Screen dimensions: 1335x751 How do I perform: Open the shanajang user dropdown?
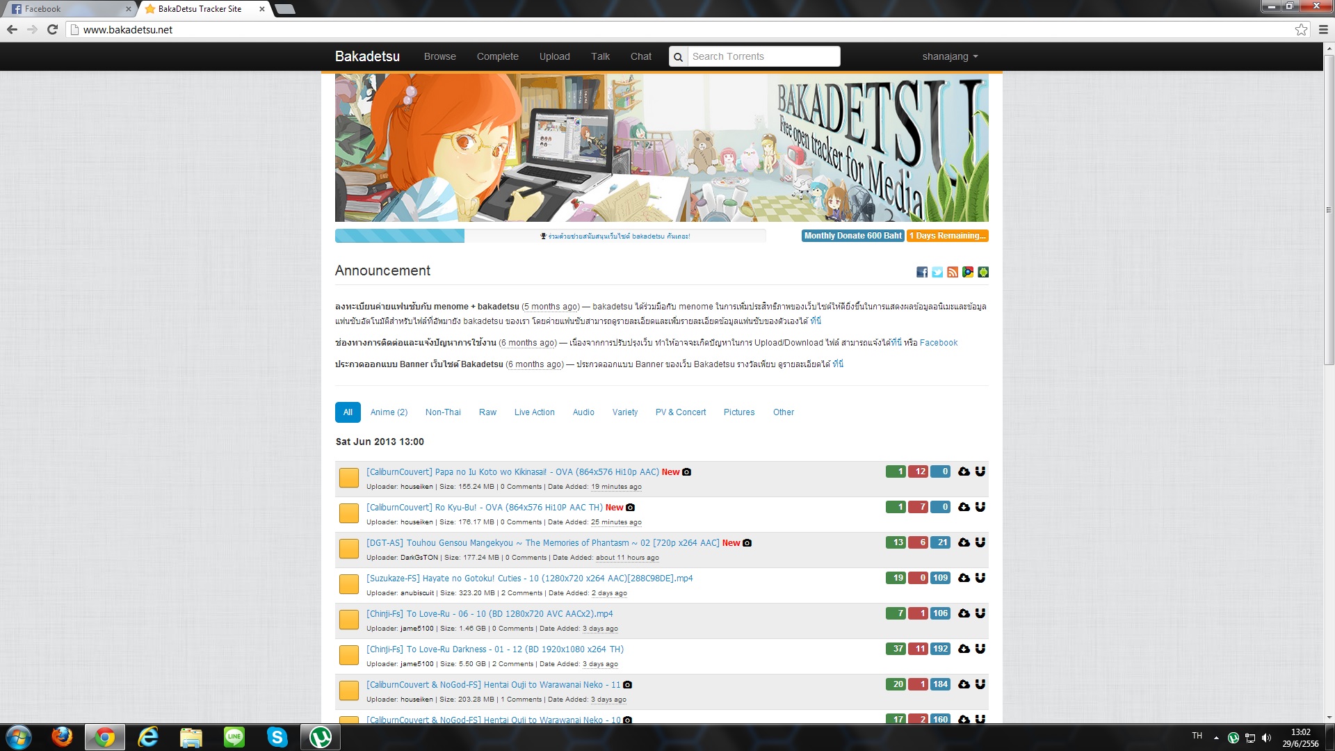(950, 57)
